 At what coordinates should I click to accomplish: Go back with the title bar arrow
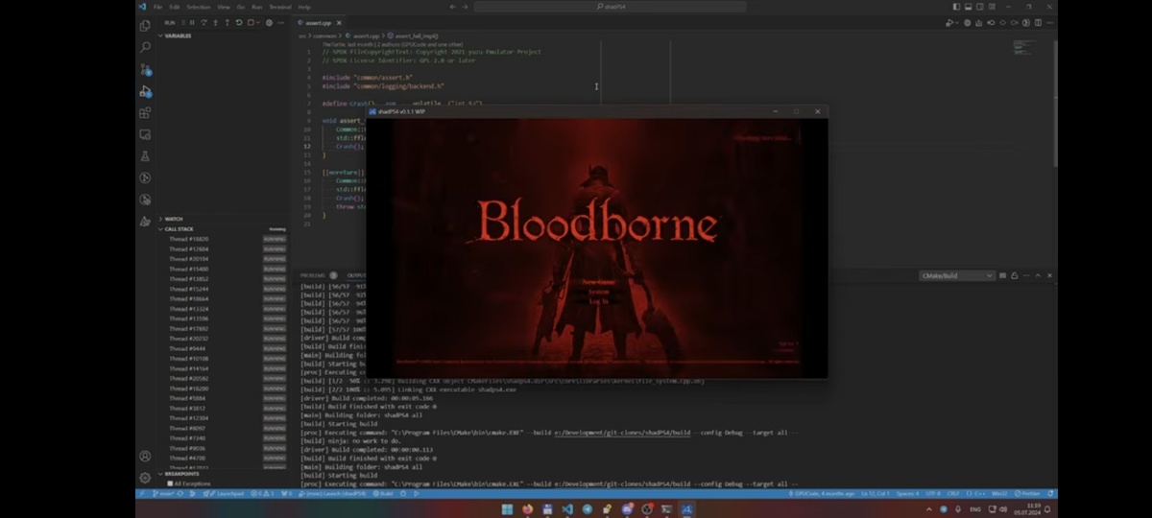[x=452, y=7]
